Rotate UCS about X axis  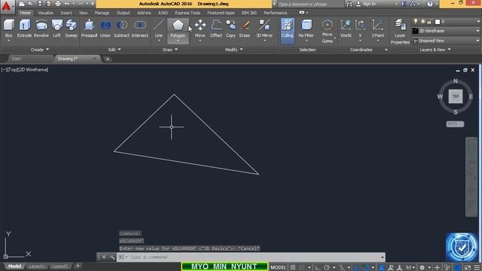coord(360,29)
